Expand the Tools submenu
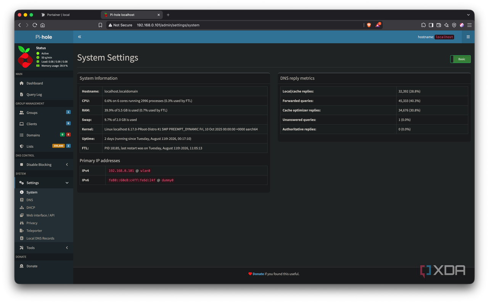 pyautogui.click(x=44, y=248)
